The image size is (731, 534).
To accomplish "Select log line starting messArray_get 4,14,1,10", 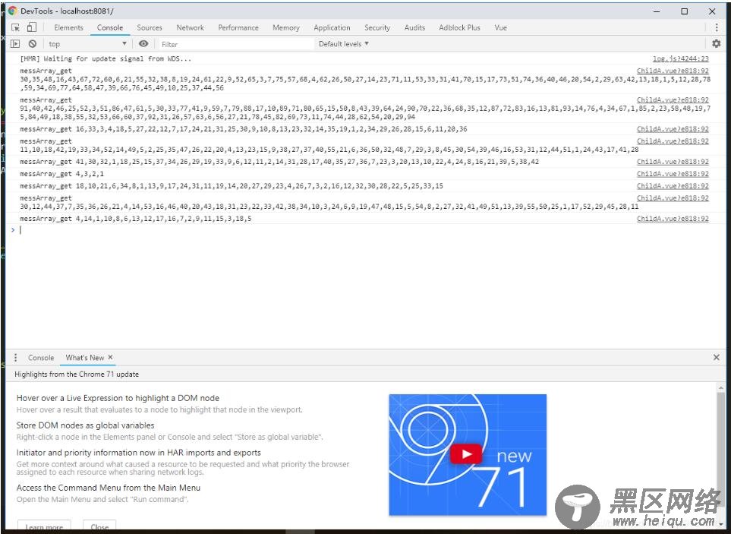I will [135, 218].
